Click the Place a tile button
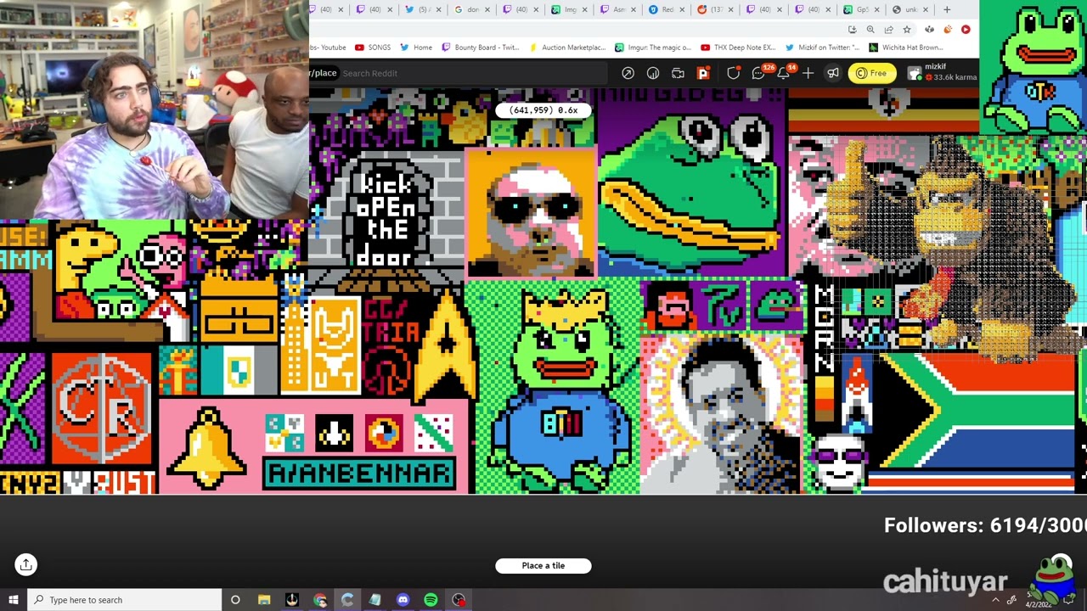 543,565
